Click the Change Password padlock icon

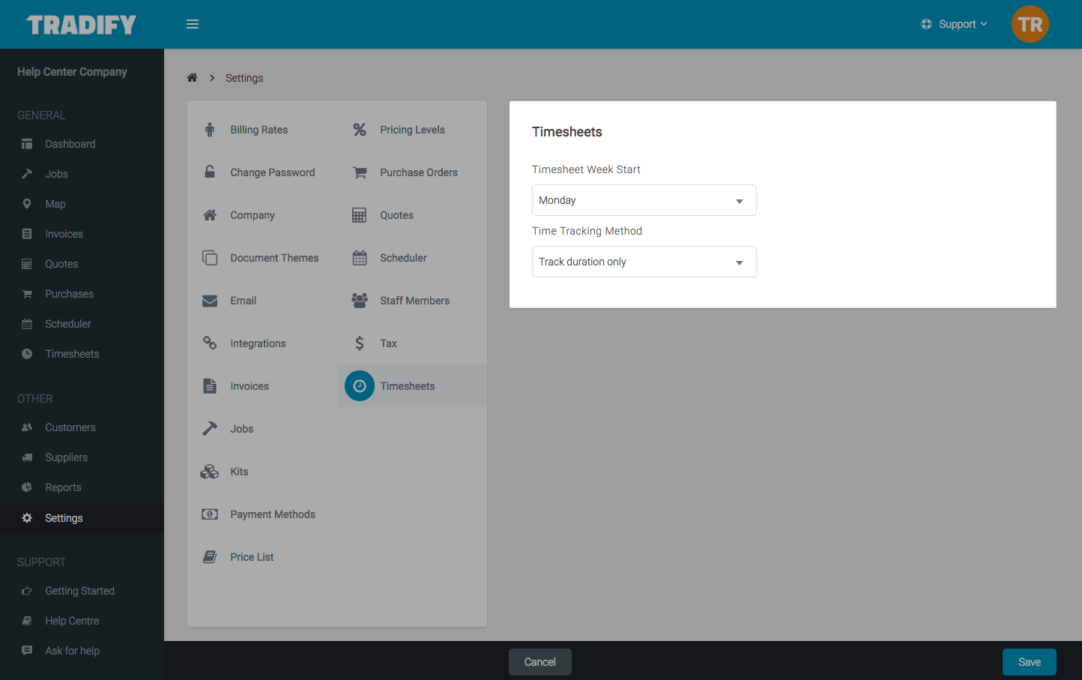coord(210,172)
